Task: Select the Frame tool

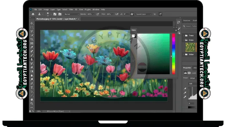Action: [32, 43]
